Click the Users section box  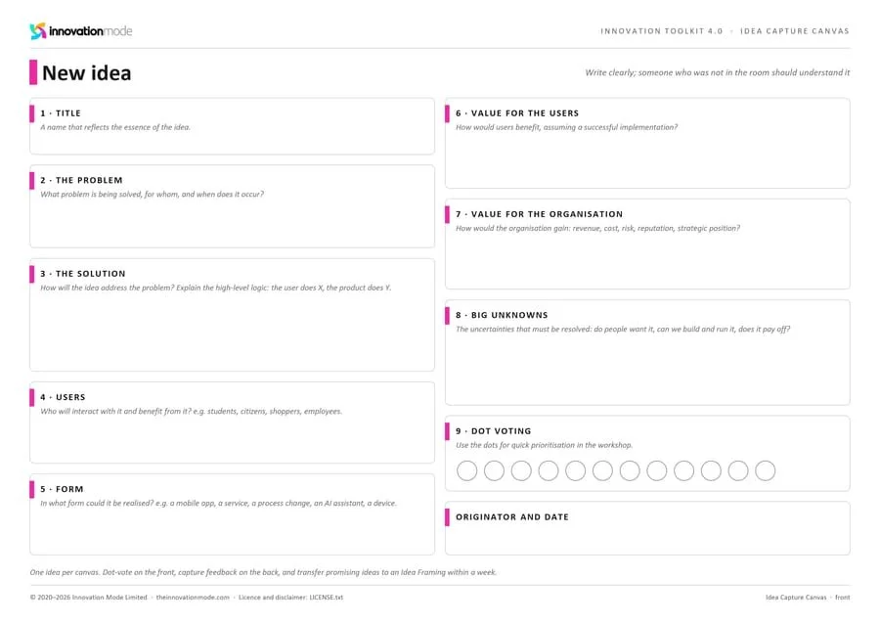(232, 423)
